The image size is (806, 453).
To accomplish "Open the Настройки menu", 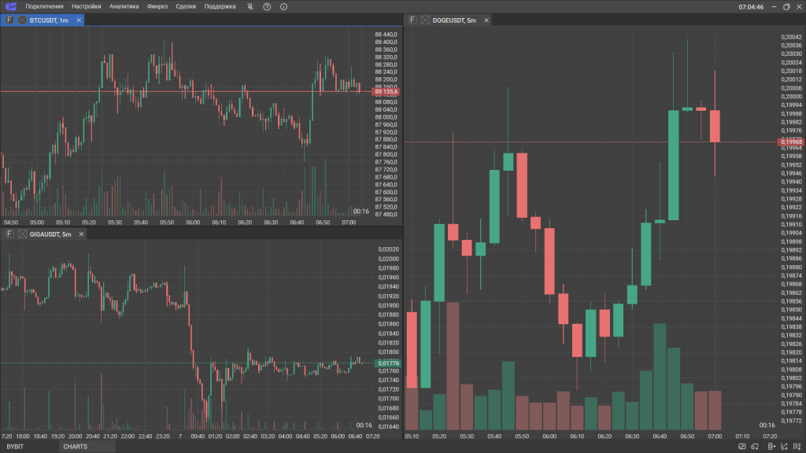I will [87, 6].
